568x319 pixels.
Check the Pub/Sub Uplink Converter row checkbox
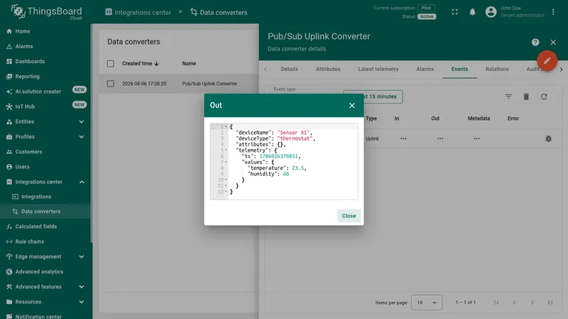click(x=111, y=84)
